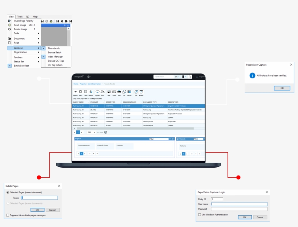Click Cancel in the Login dialog
Image resolution: width=298 pixels, height=227 pixels.
(260, 217)
